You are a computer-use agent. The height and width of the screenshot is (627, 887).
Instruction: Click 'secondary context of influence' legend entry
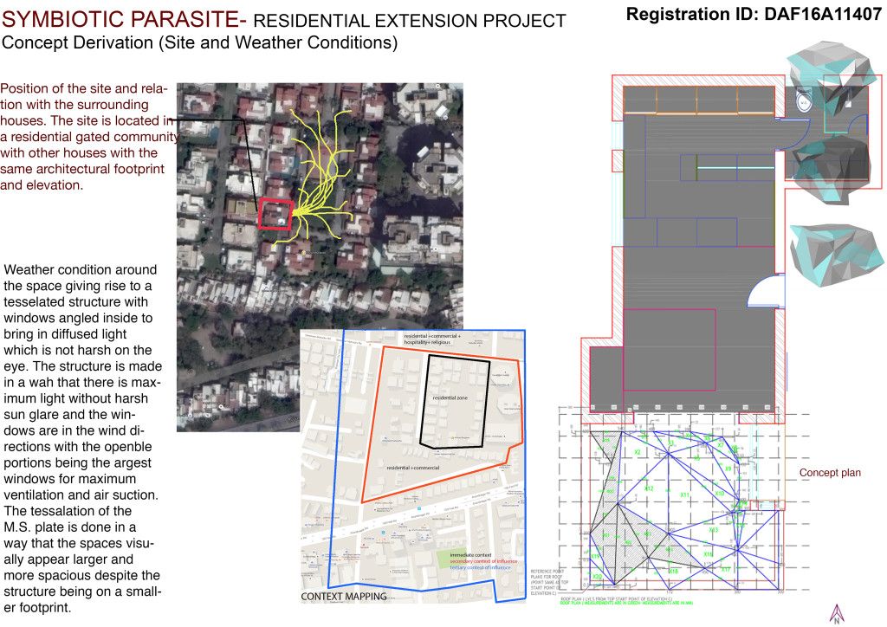tap(483, 561)
